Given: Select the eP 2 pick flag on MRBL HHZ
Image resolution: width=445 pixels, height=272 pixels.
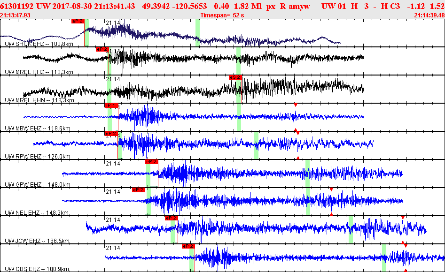Looking at the screenshot, I should point(102,49).
